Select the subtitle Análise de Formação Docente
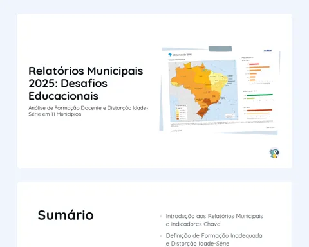 coord(88,111)
